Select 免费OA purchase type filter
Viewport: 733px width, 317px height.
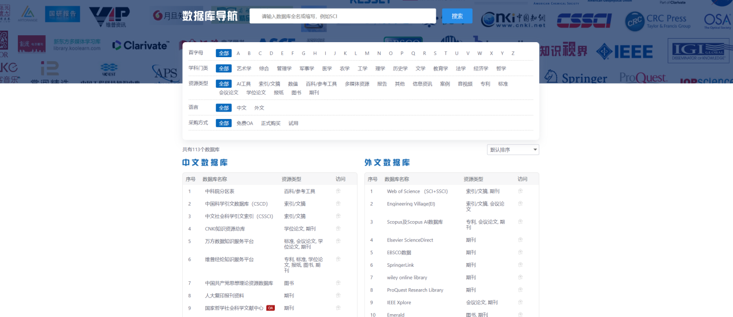(x=245, y=124)
